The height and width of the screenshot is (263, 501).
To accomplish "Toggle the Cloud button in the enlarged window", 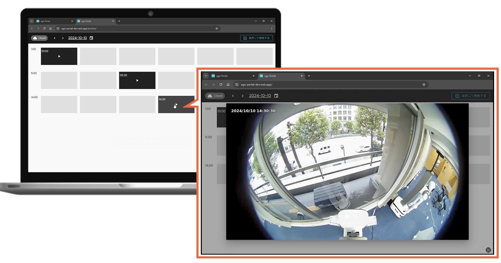I will 215,96.
